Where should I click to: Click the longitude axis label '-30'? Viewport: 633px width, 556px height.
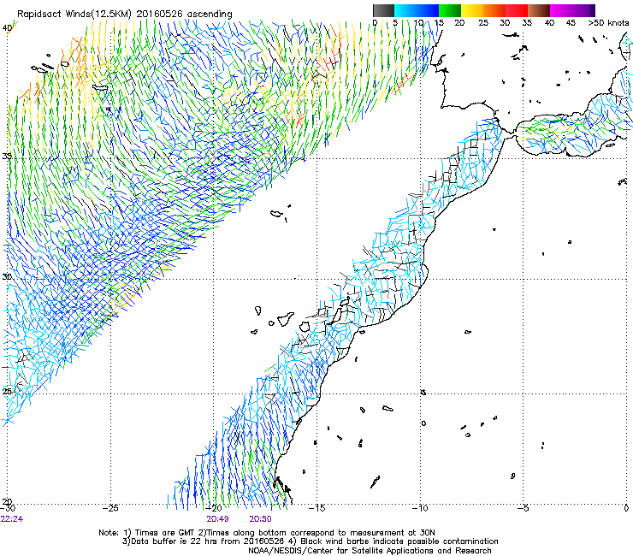(x=8, y=508)
